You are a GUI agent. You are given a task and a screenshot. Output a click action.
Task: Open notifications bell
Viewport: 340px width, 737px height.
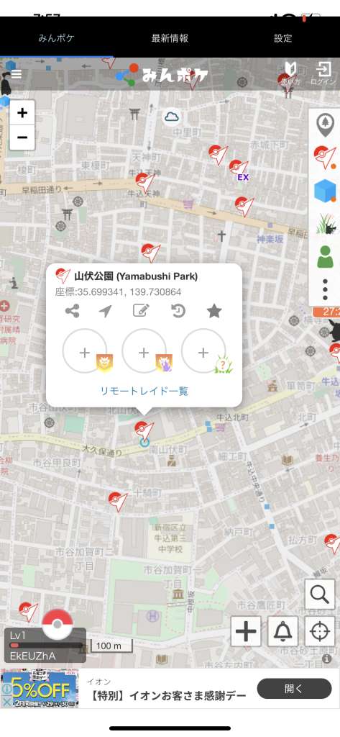(x=282, y=631)
